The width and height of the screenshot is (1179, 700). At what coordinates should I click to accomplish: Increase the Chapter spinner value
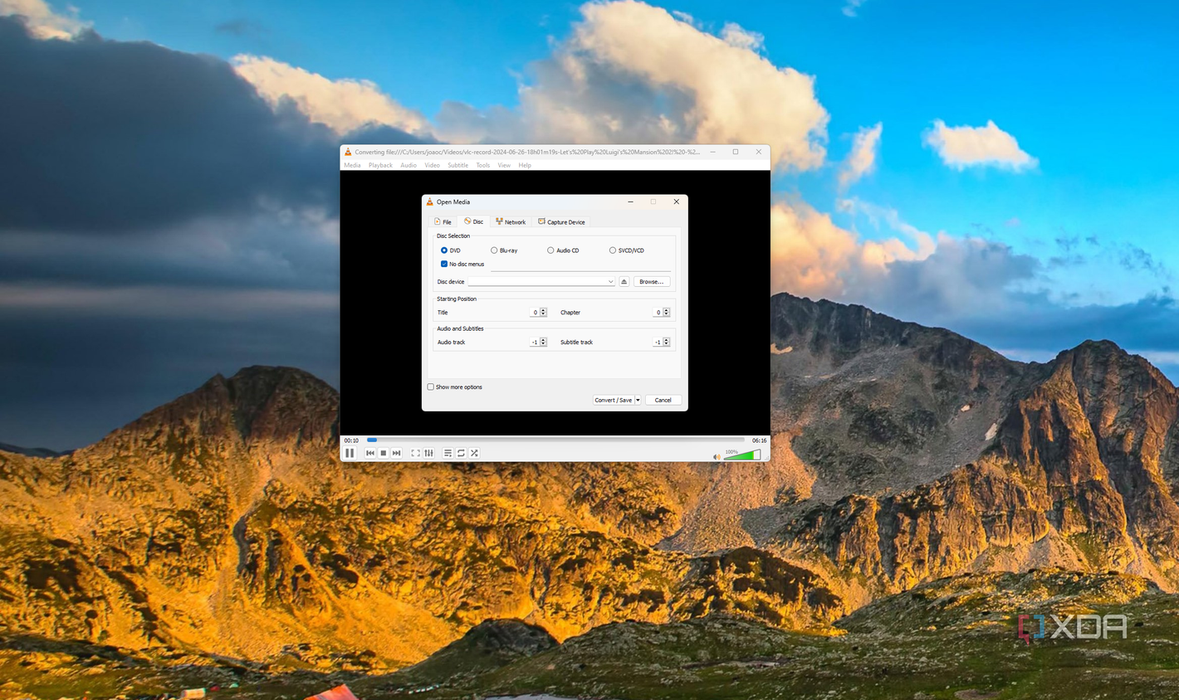(x=667, y=310)
